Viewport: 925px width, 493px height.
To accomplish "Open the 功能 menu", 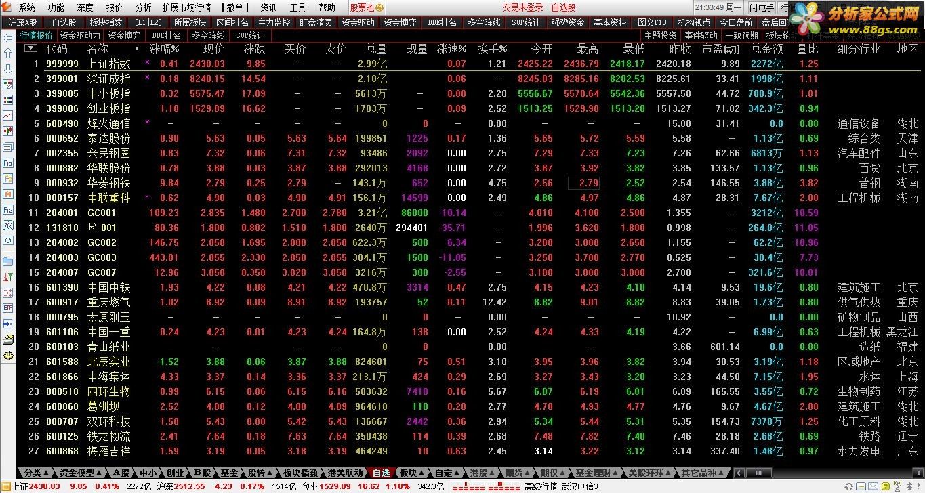I will (x=56, y=7).
